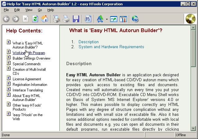198x139 pixels.
Task: Click document icon beside Registration Information
Action: 9,83
